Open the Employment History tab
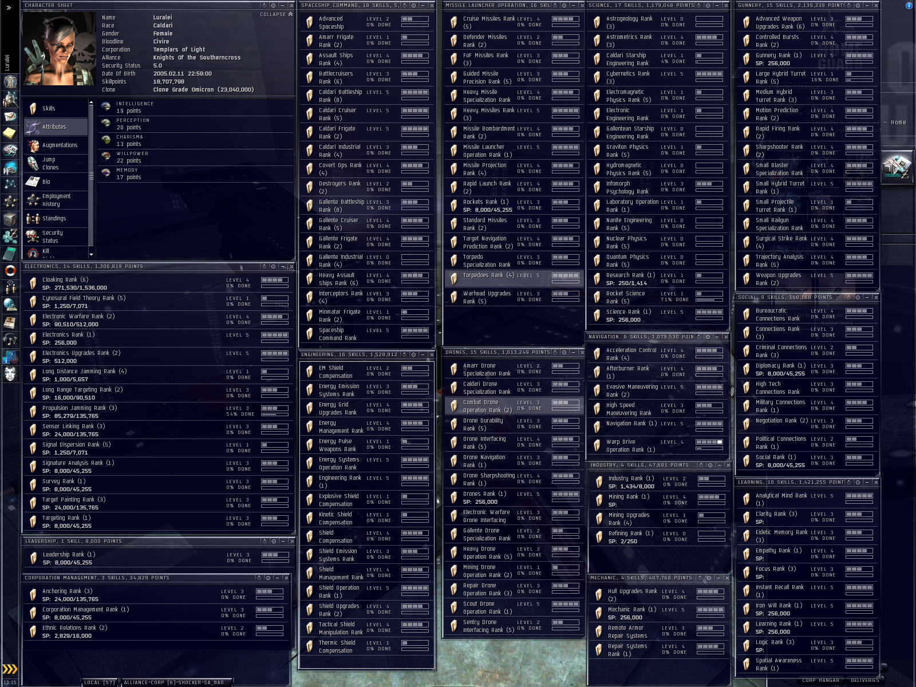 (x=56, y=200)
